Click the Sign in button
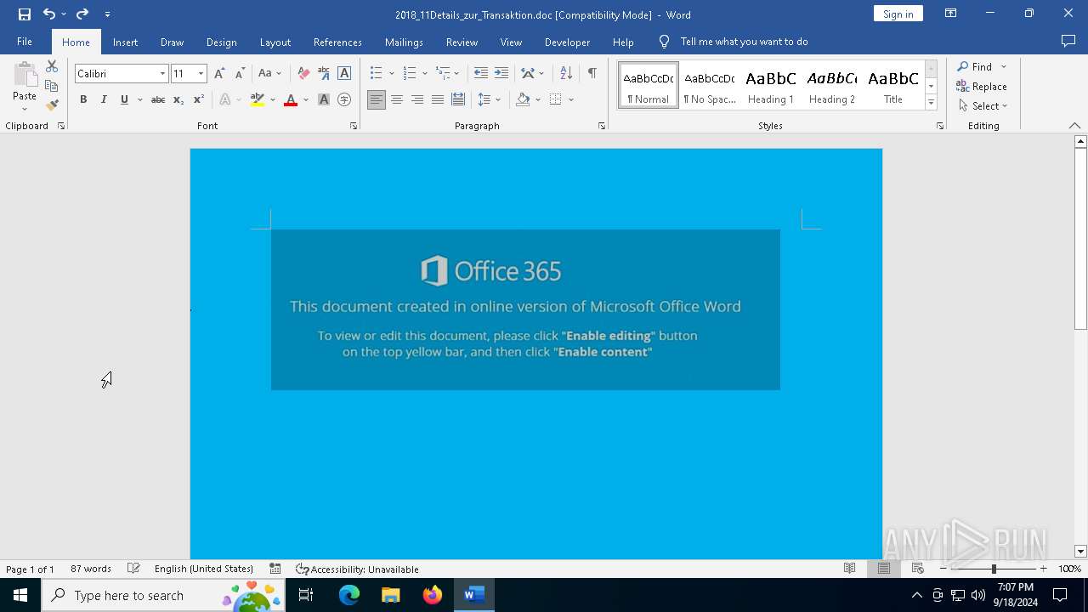Viewport: 1088px width, 612px height. tap(898, 14)
